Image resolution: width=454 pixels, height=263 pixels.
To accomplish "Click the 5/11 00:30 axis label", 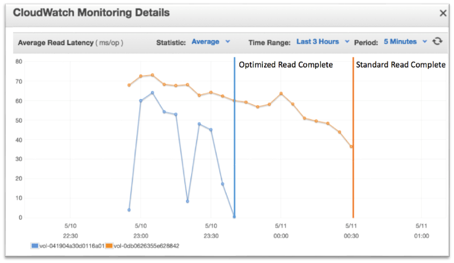I will click(x=351, y=231).
